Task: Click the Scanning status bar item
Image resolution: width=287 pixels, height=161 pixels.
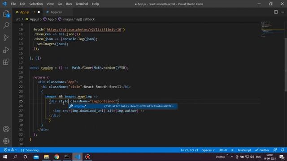Action: (30, 150)
